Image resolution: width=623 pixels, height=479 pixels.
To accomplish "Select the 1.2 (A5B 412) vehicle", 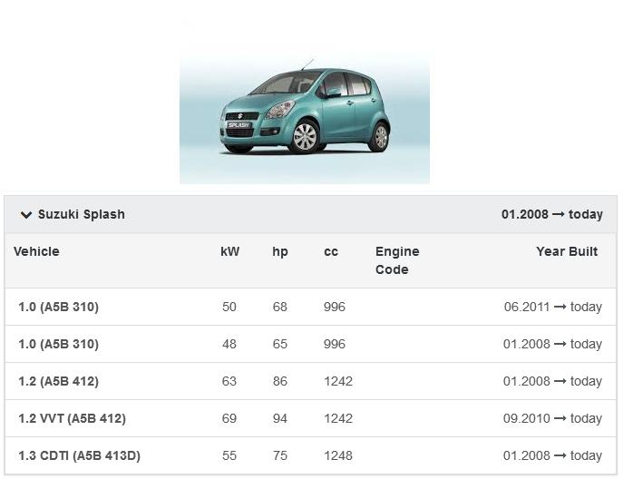I will (58, 382).
